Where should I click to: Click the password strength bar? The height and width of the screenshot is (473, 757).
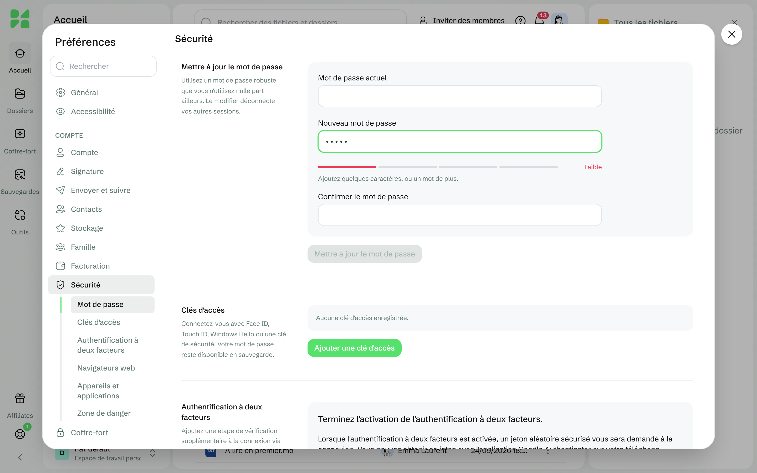(x=438, y=167)
